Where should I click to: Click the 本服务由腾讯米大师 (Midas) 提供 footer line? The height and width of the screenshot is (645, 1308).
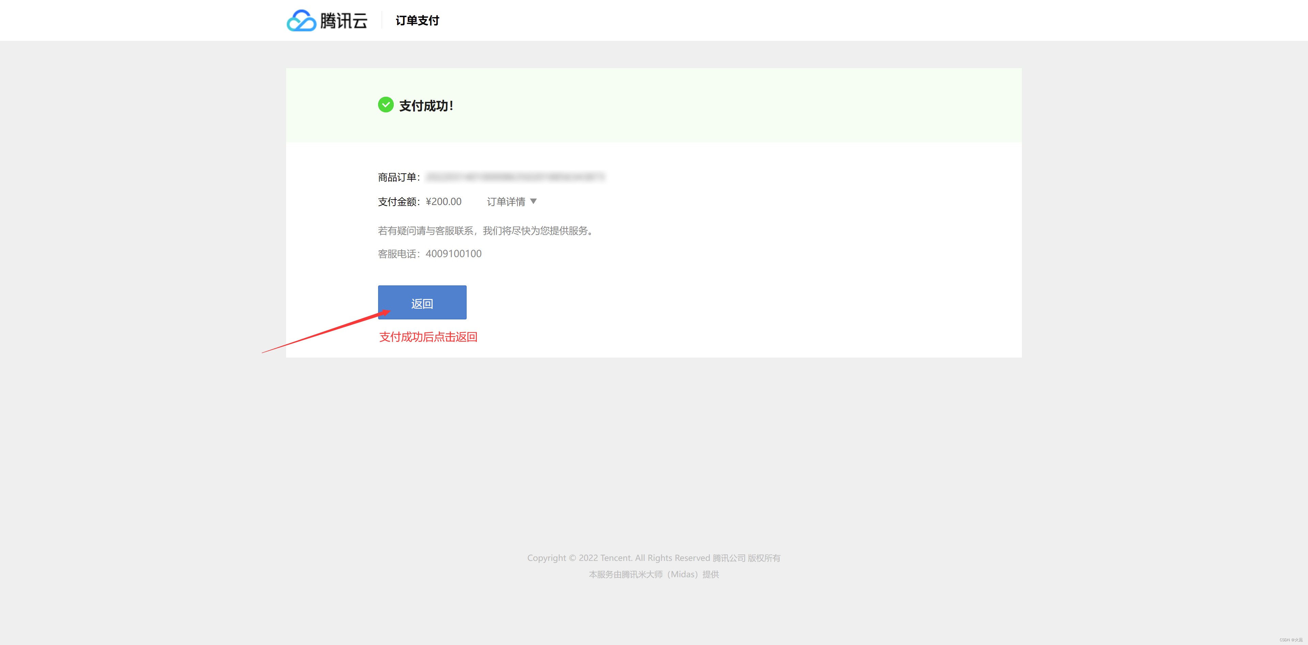654,575
